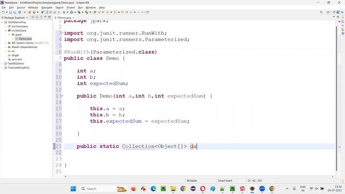This screenshot has width=345, height=194.
Task: Open Firefox from the taskbar
Action: pos(133,189)
